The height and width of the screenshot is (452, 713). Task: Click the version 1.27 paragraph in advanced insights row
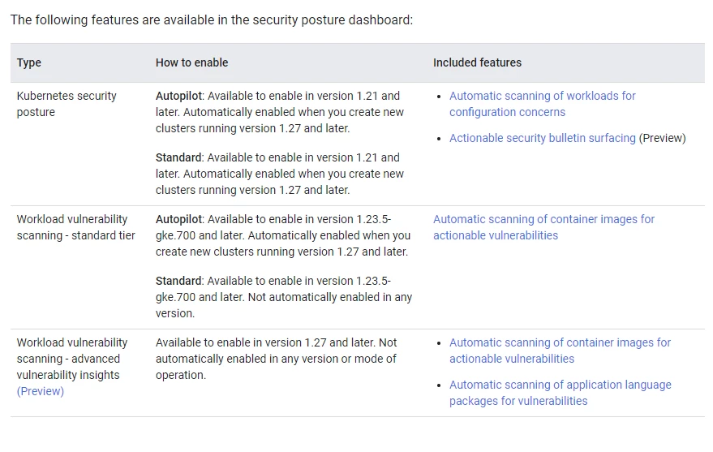click(276, 359)
